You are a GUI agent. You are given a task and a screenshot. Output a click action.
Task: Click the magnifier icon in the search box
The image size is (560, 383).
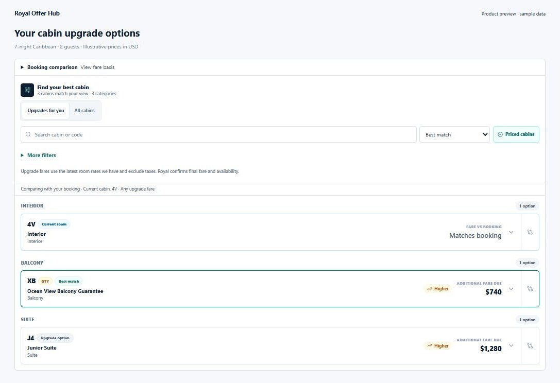pyautogui.click(x=28, y=134)
